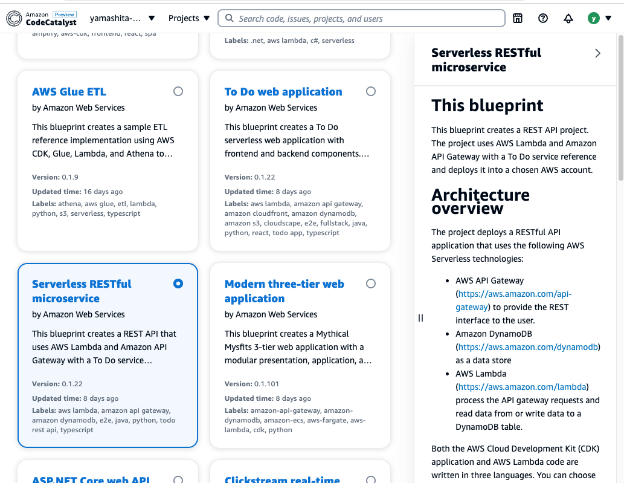The height and width of the screenshot is (483, 624).
Task: Follow the aws.amazon.com/api-gateway link
Action: click(x=514, y=300)
